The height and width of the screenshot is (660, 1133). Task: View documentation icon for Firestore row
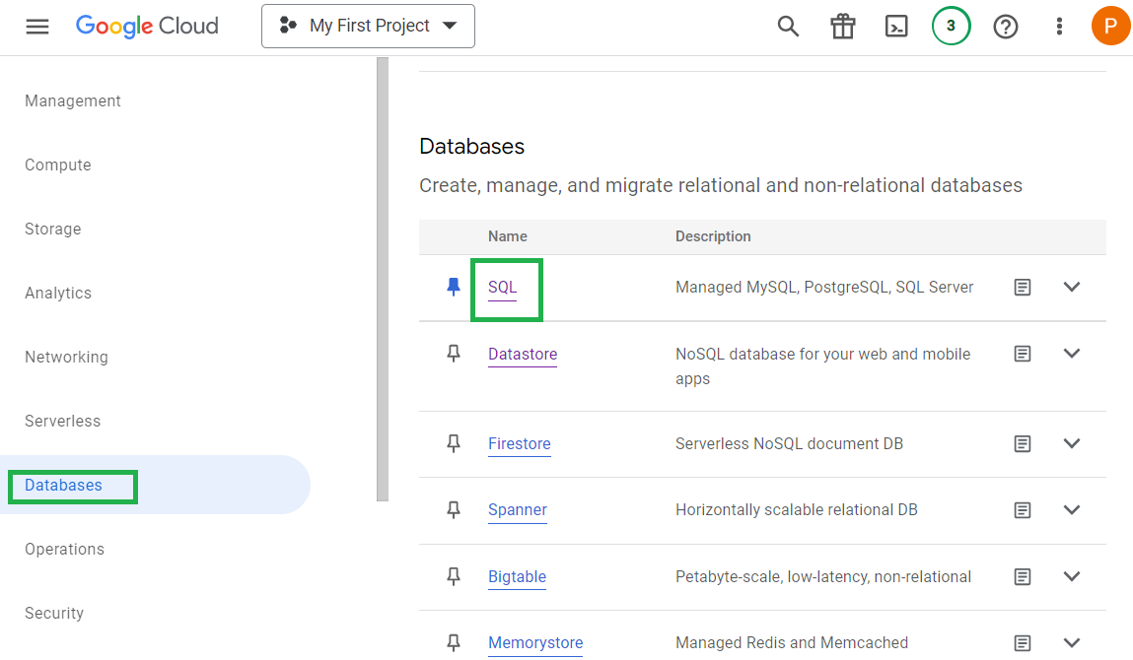[x=1023, y=443]
